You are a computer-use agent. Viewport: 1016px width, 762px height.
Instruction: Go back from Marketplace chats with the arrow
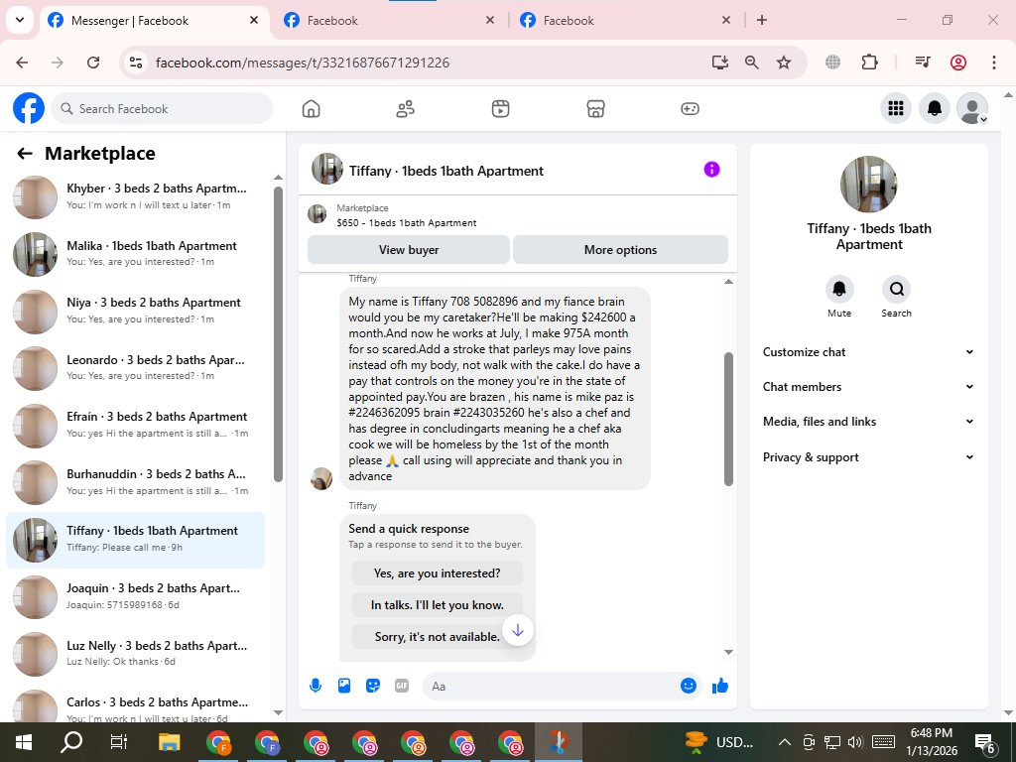point(25,154)
